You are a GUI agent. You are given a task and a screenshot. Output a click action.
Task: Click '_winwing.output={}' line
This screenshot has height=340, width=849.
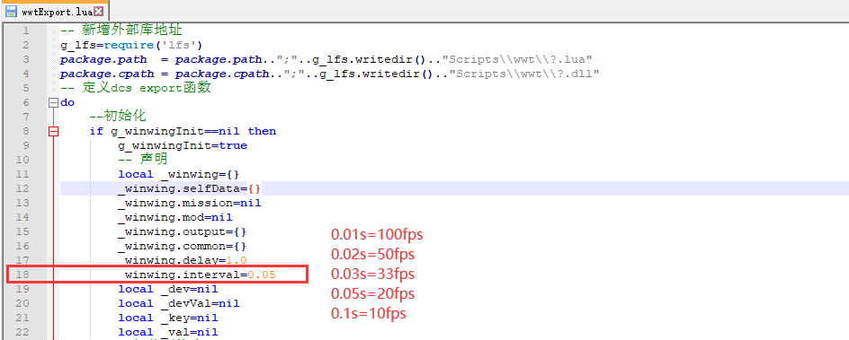pos(183,231)
